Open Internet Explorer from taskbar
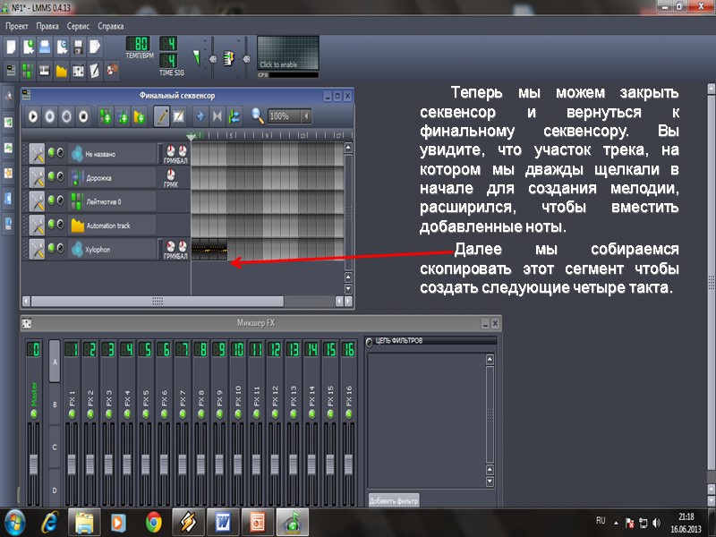 point(50,522)
